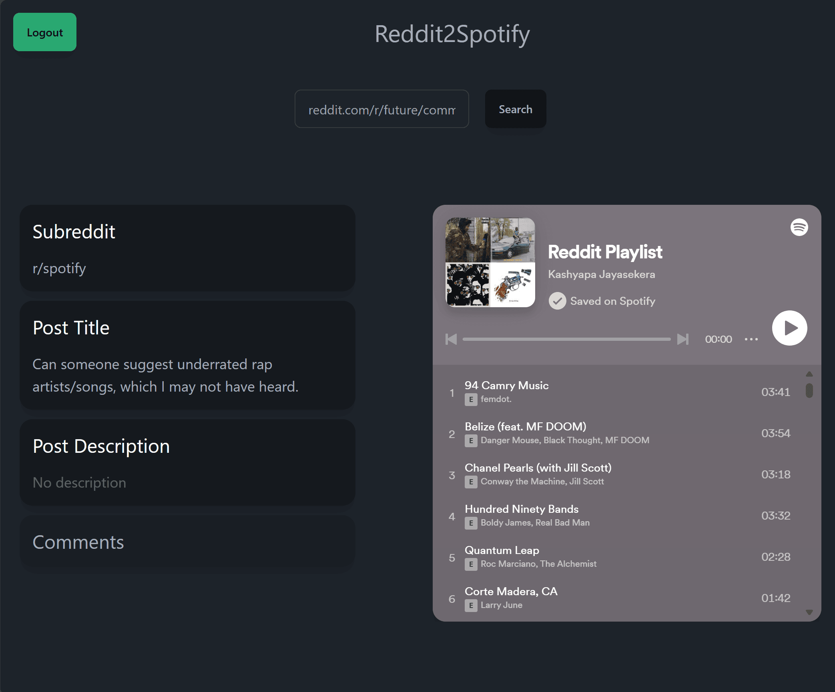Expand the Comments section
This screenshot has height=692, width=835.
[x=187, y=542]
